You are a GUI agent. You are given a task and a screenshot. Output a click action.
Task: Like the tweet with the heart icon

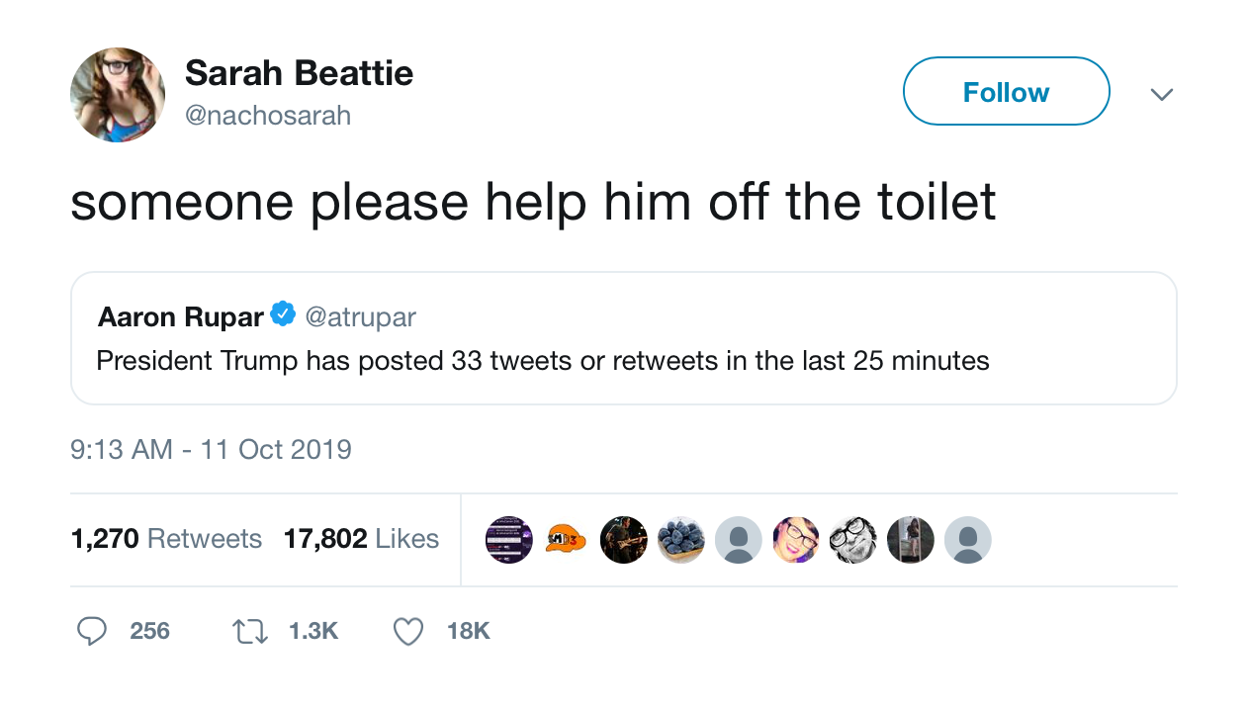[408, 631]
